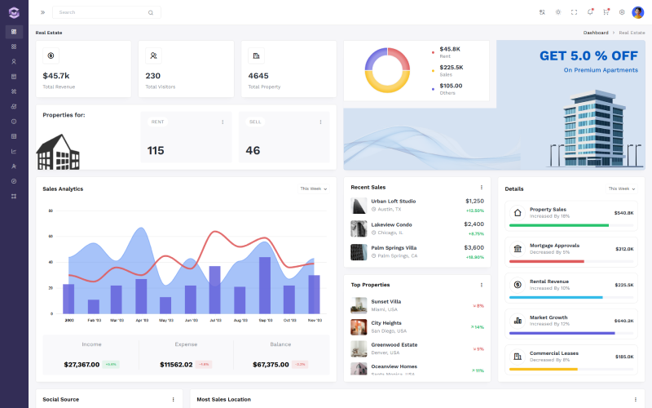Viewport: 652px width, 408px height.
Task: Open the charts icon in sidebar
Action: click(14, 151)
